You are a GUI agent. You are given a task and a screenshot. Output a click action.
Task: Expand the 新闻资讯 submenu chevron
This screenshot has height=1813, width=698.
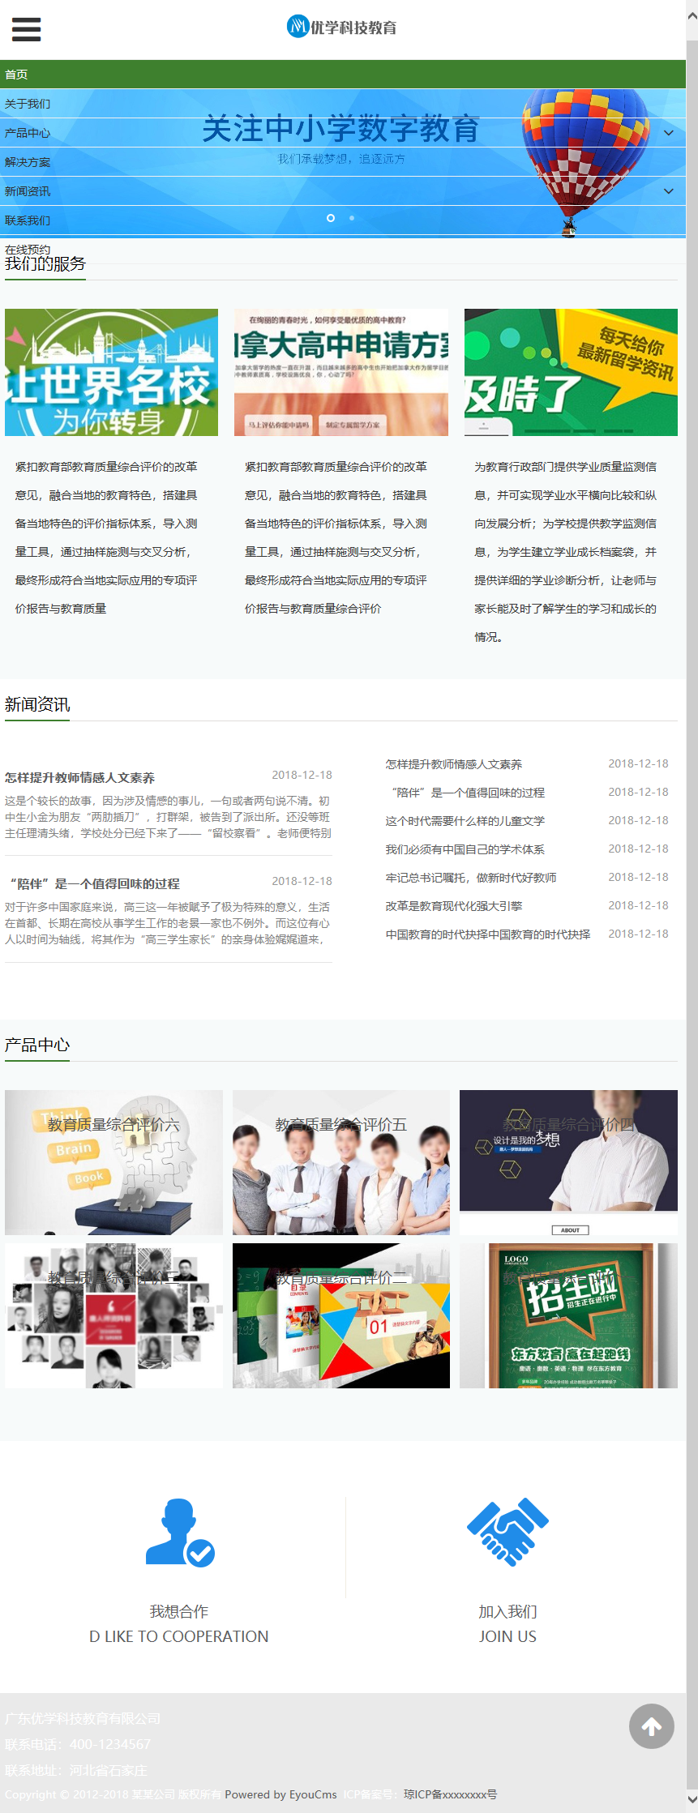669,191
